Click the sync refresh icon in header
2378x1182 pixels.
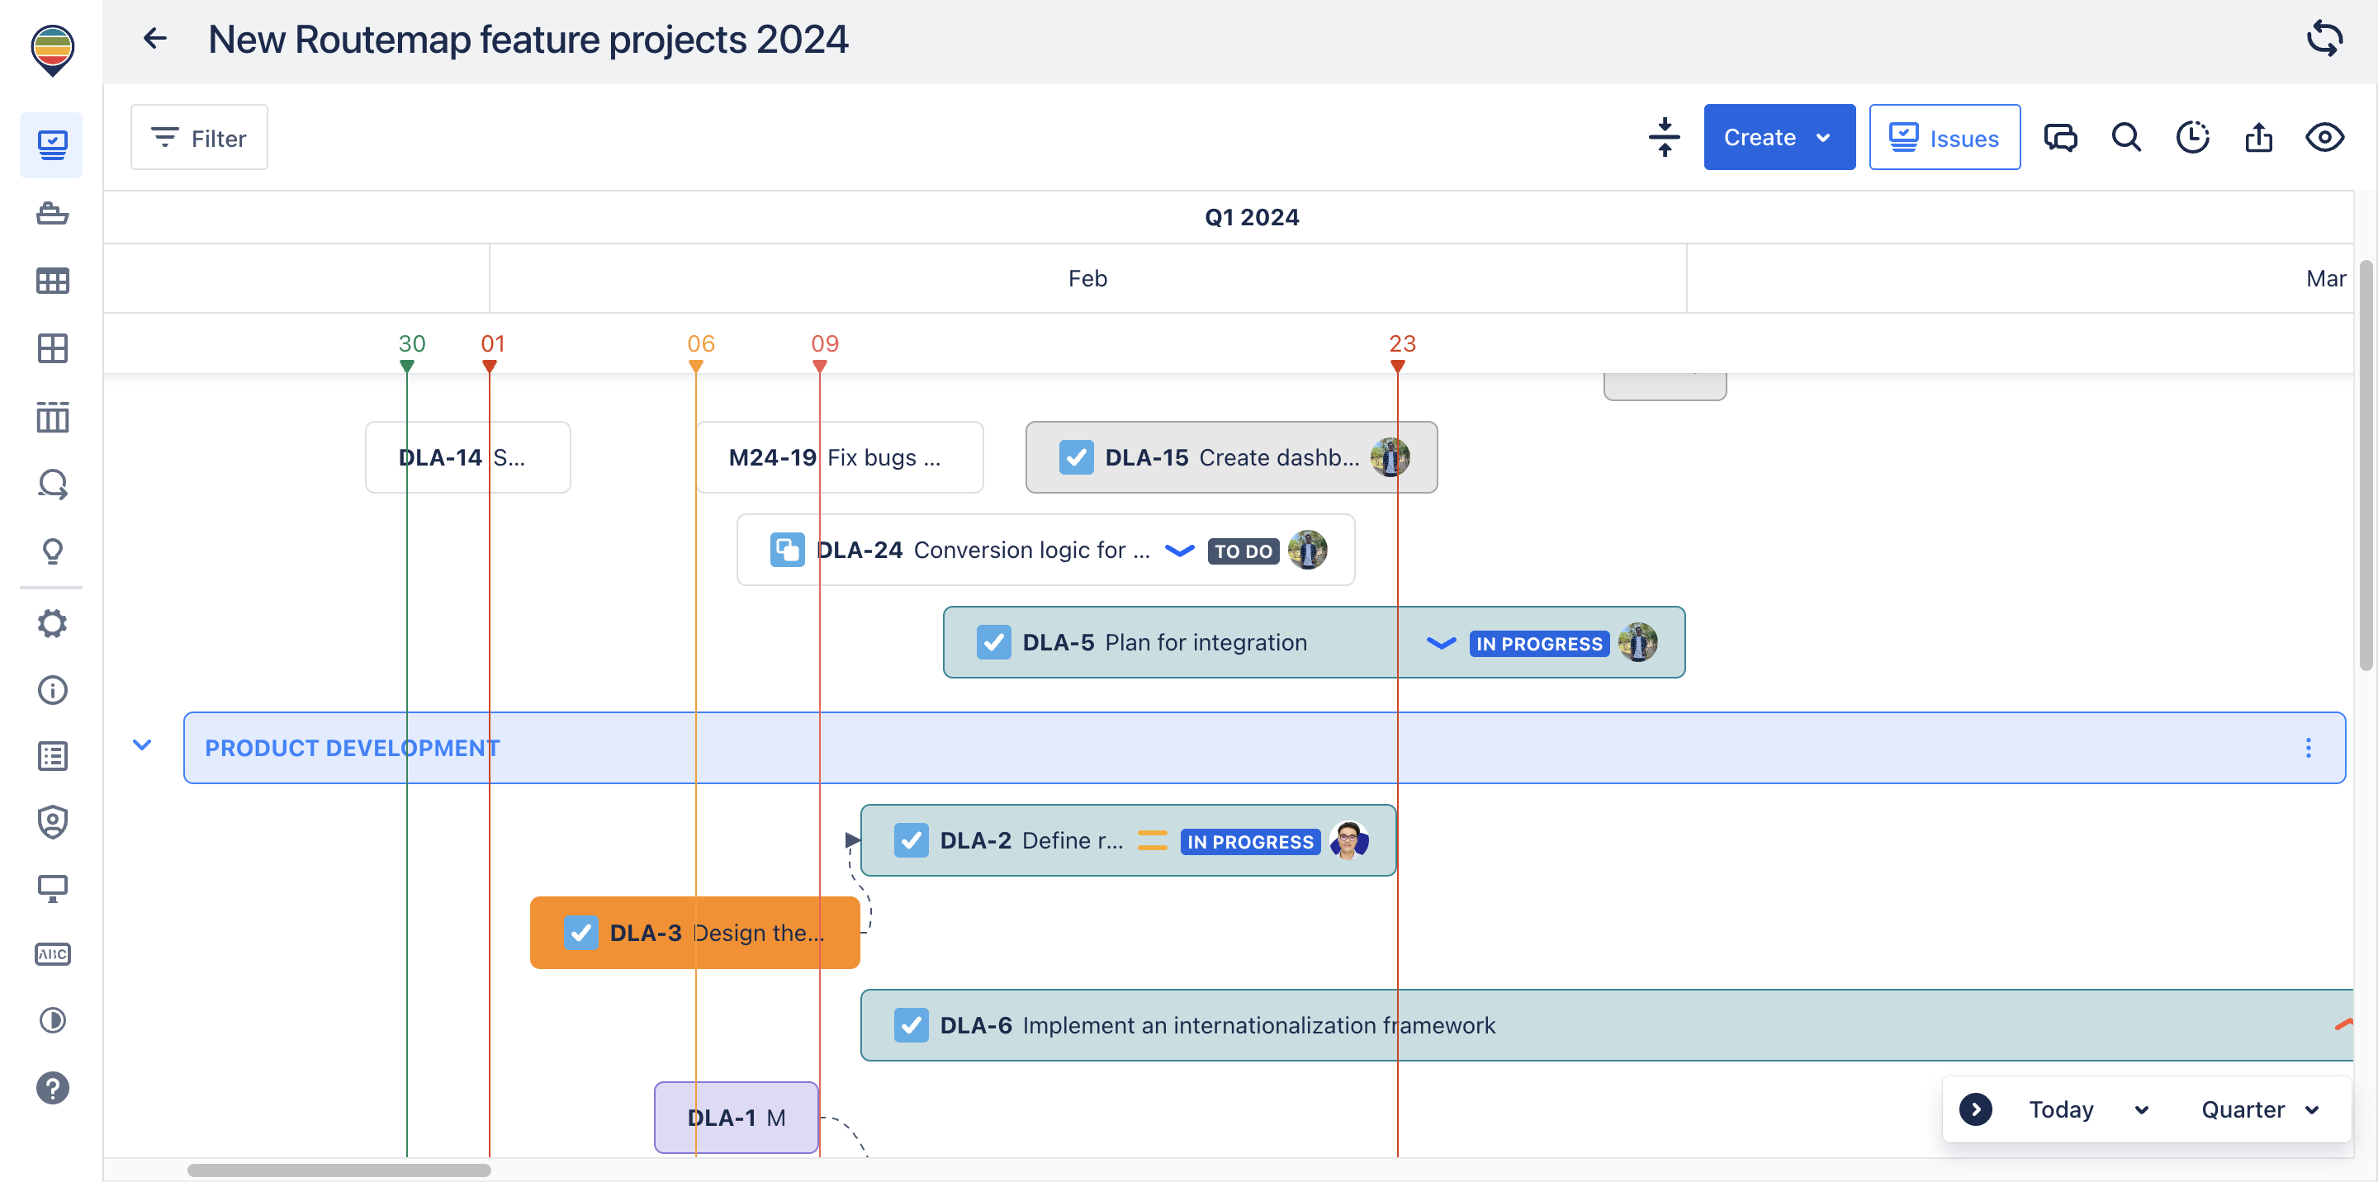click(2324, 39)
